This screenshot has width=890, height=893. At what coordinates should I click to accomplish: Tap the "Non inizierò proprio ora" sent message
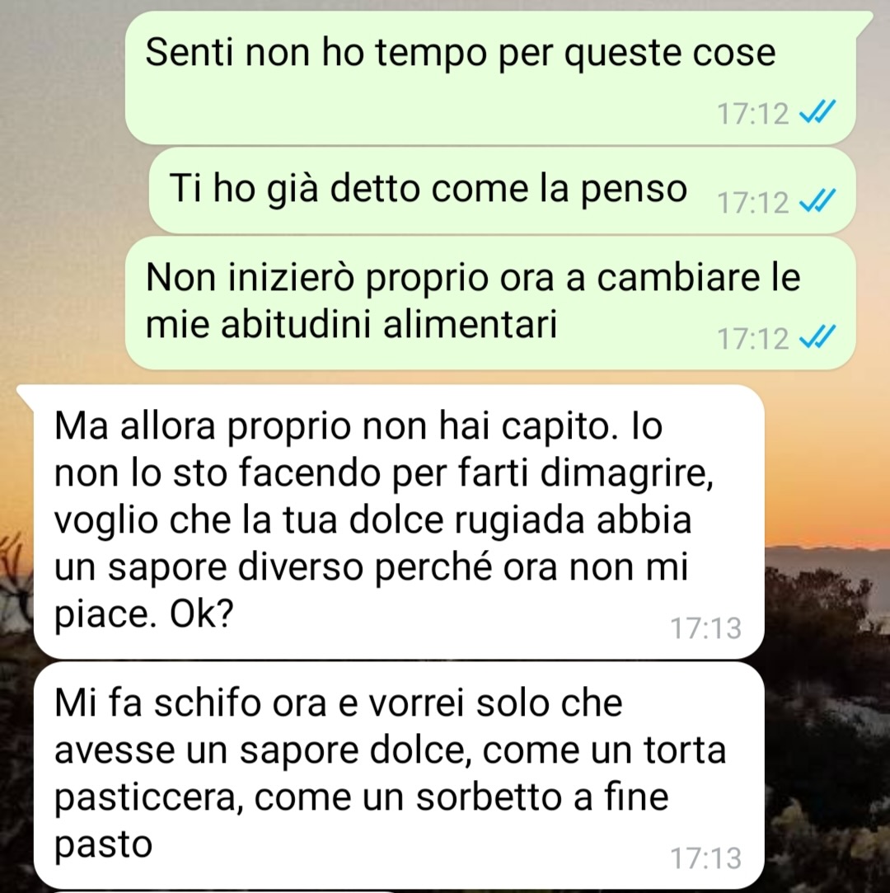tap(490, 303)
